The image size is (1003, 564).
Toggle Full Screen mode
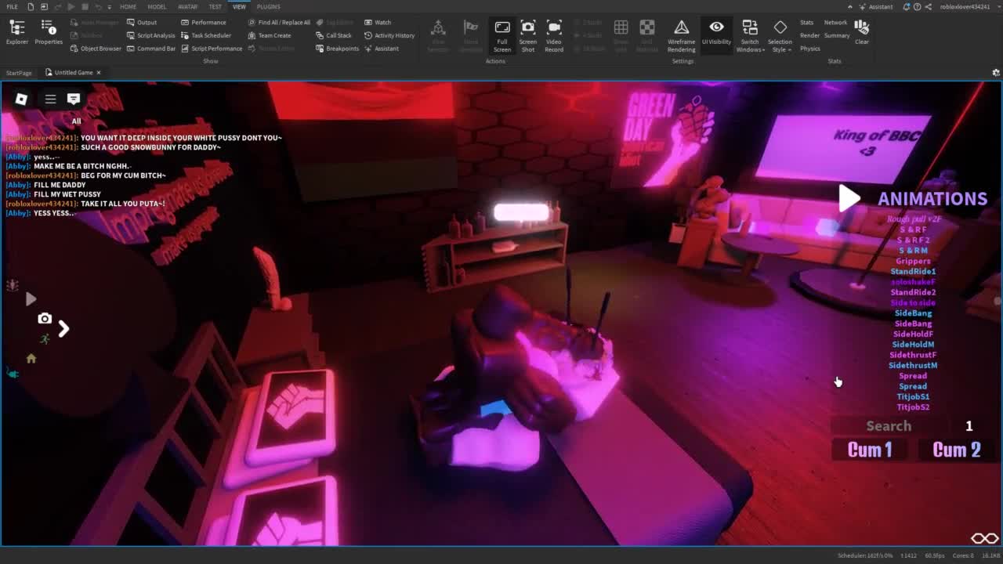tap(502, 35)
